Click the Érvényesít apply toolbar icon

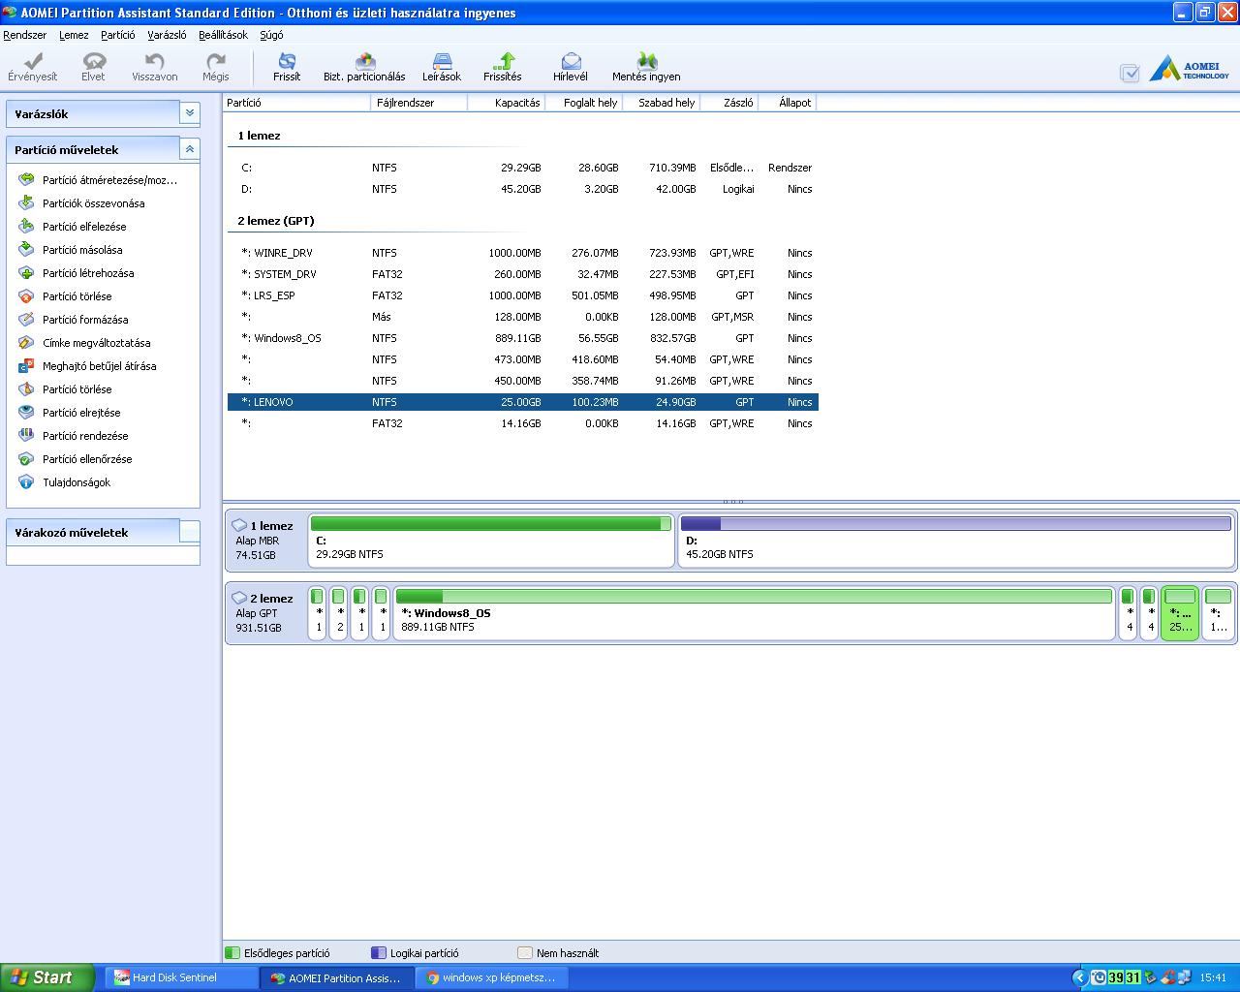(x=32, y=67)
